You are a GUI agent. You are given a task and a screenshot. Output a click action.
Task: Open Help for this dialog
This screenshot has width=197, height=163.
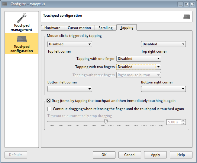point(181,155)
